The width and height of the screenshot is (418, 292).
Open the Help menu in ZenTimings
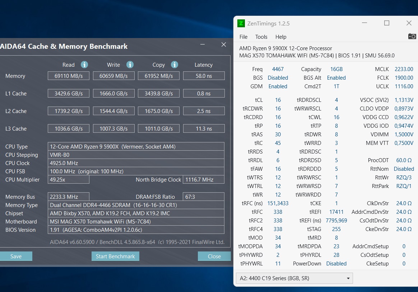point(281,37)
